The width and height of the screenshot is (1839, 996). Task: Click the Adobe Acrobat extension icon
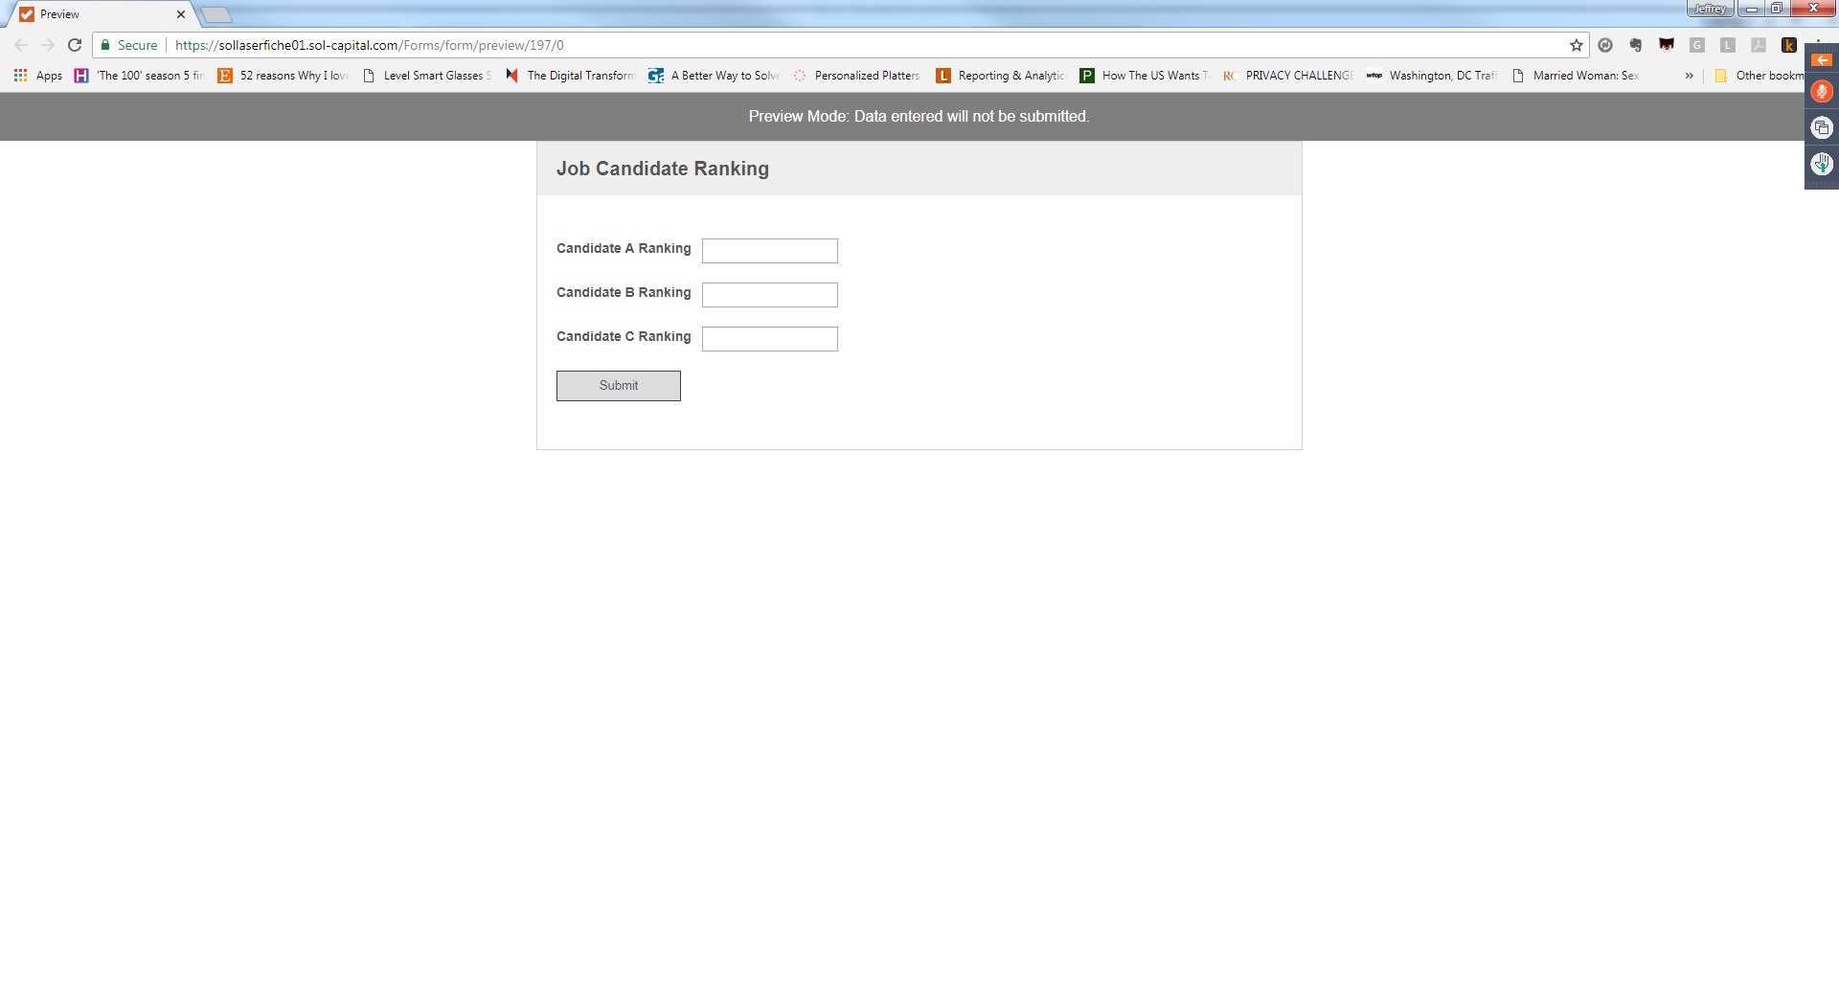tap(1759, 45)
